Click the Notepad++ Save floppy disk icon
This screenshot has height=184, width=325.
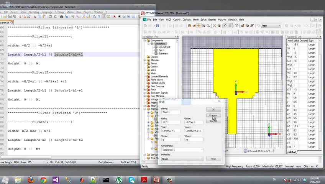pos(9,17)
